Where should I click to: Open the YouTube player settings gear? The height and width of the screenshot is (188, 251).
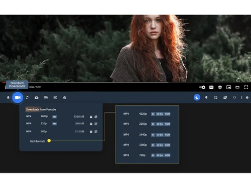220,87
